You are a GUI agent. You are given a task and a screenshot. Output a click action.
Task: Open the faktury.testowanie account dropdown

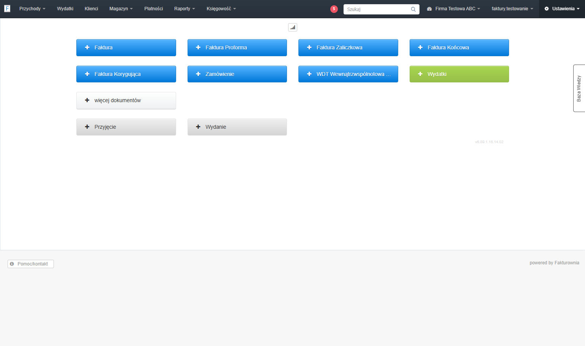[x=512, y=9]
